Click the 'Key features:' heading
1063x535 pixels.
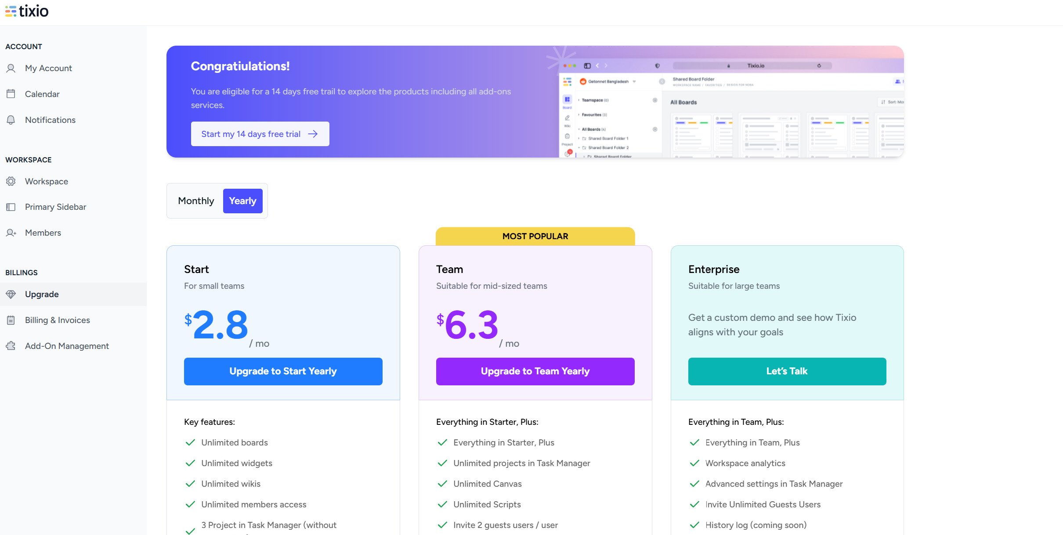(x=210, y=422)
